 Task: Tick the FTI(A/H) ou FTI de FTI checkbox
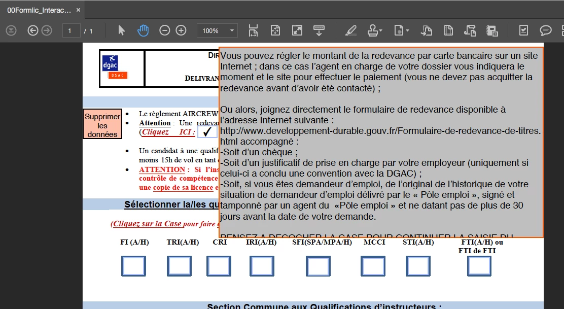479,266
